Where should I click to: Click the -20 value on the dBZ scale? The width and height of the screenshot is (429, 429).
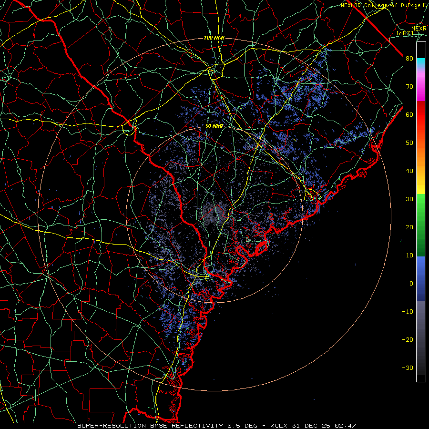408,339
